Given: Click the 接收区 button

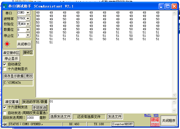Looking at the screenshot, I should (x=28, y=53).
